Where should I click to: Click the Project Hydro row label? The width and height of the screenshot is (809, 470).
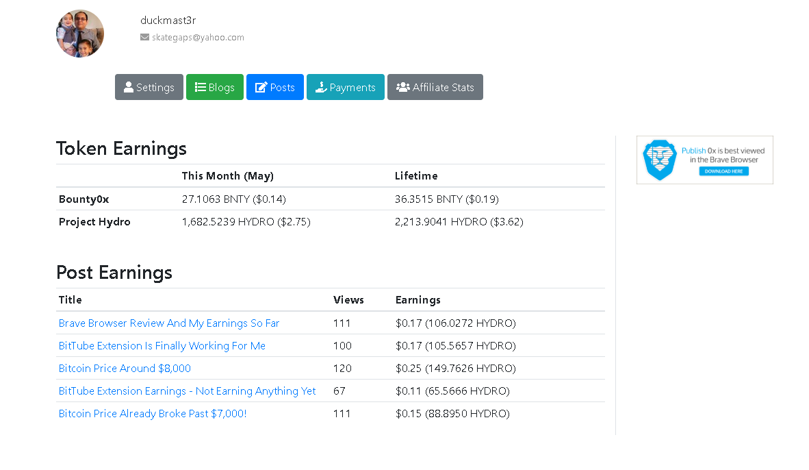pyautogui.click(x=94, y=222)
